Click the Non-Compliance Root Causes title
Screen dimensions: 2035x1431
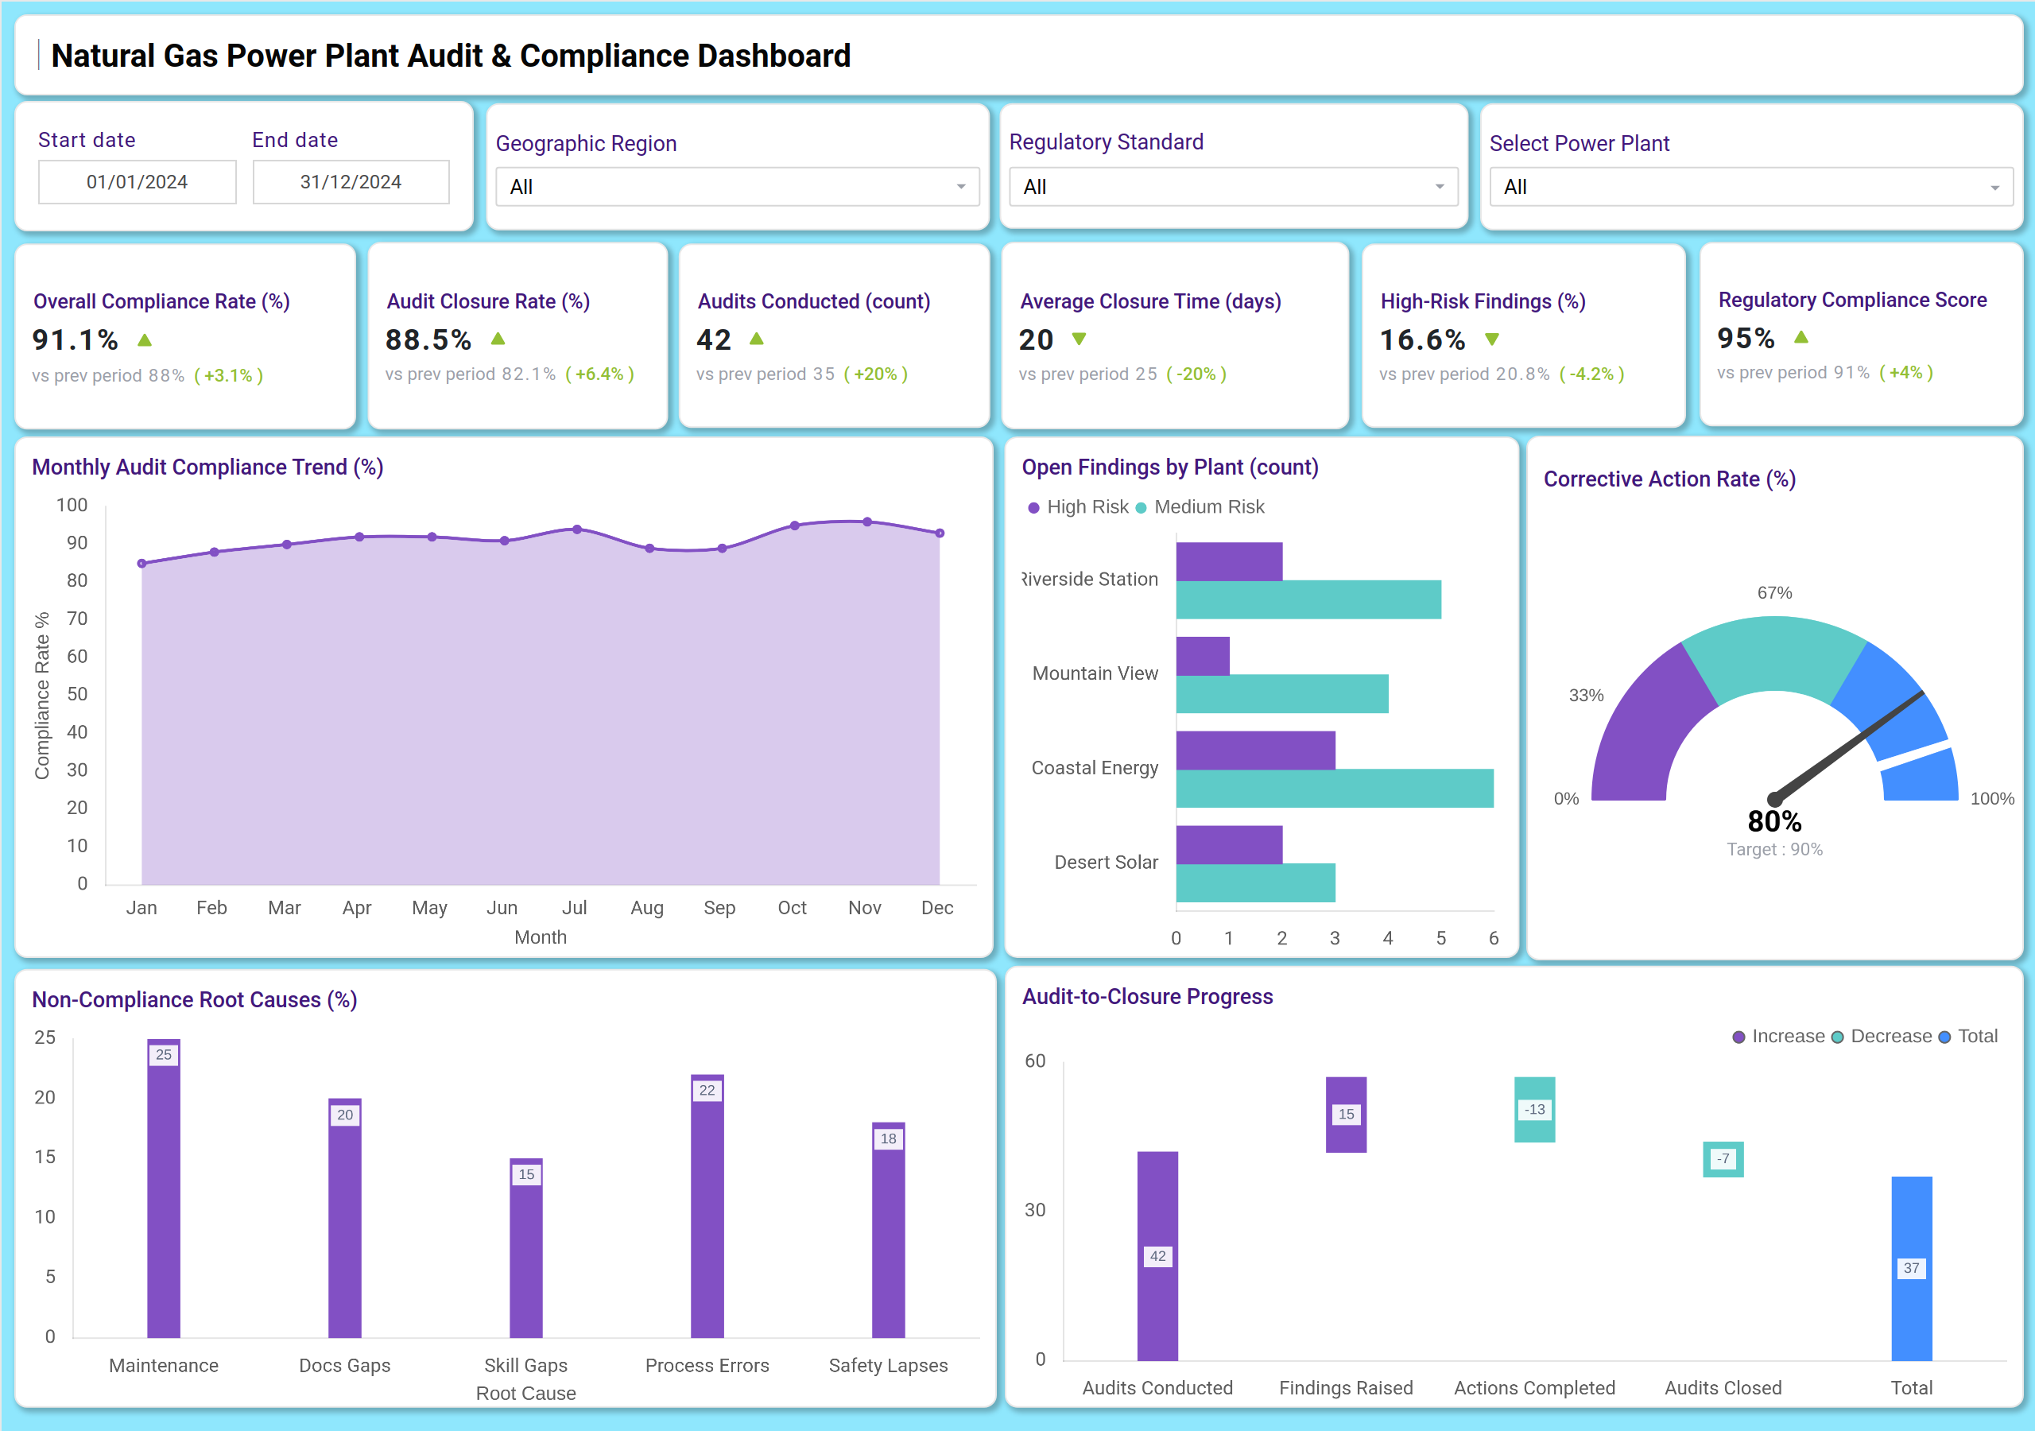[x=194, y=999]
